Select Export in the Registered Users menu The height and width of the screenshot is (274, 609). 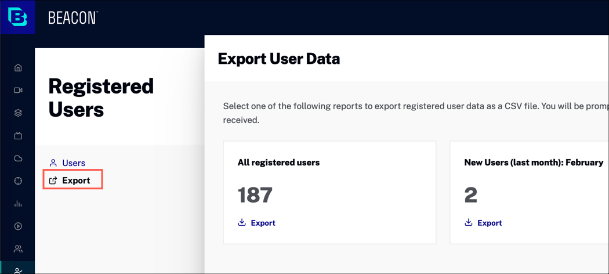point(75,181)
